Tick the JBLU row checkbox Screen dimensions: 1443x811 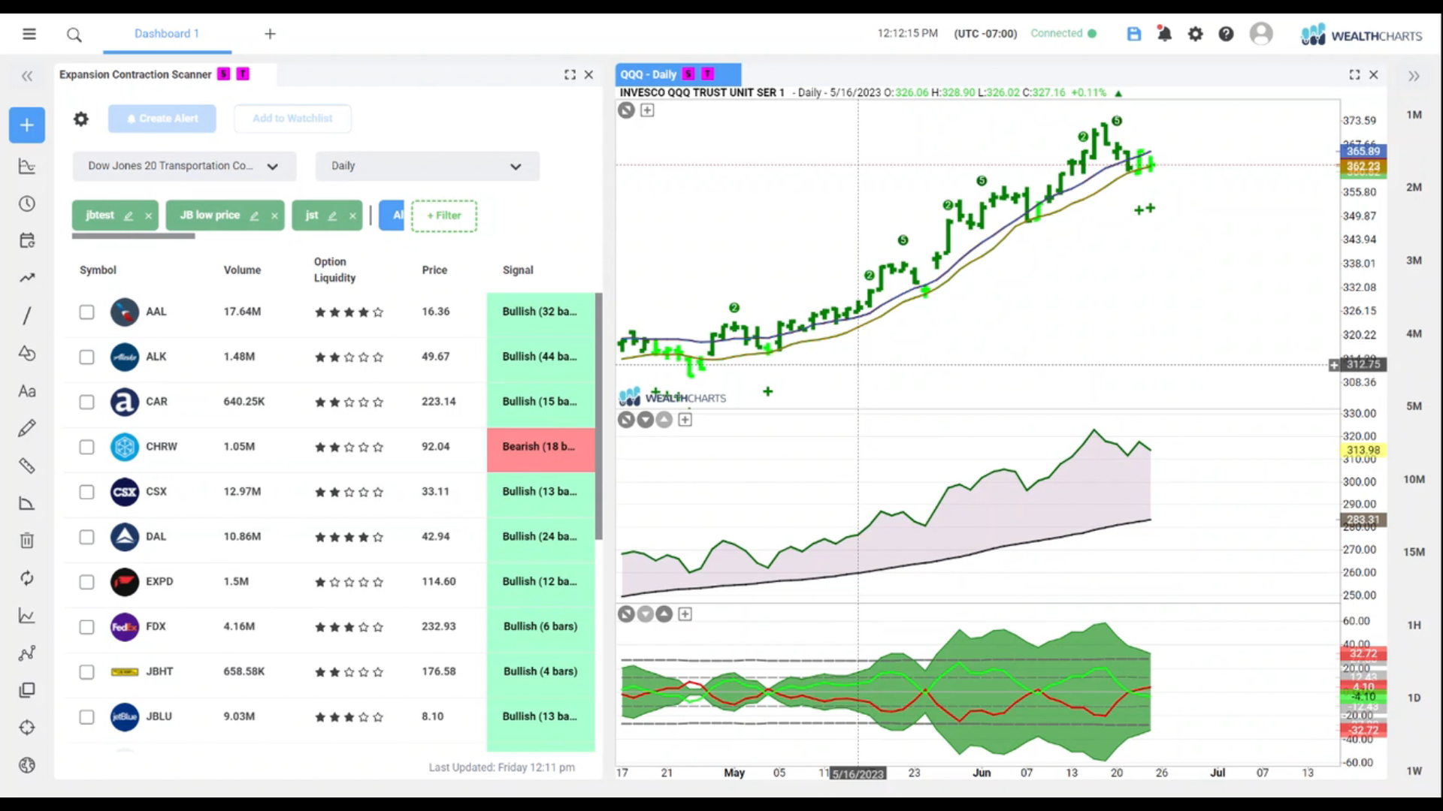pos(87,717)
